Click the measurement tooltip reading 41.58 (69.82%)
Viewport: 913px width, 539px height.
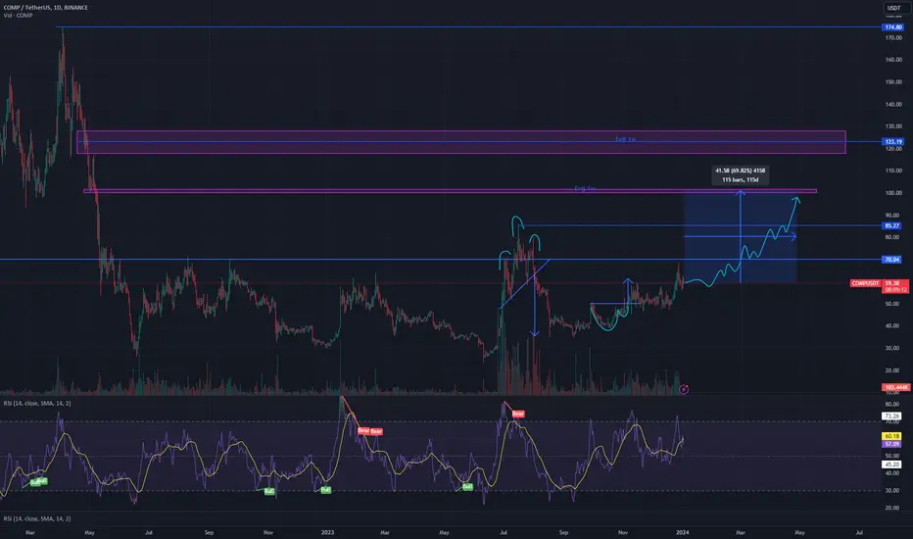click(x=740, y=174)
